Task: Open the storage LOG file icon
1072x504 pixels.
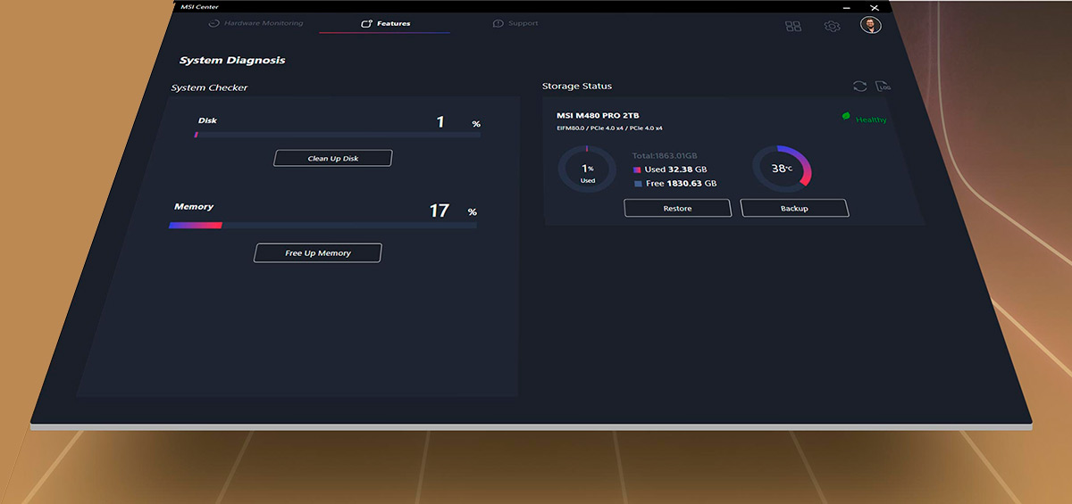Action: point(884,86)
